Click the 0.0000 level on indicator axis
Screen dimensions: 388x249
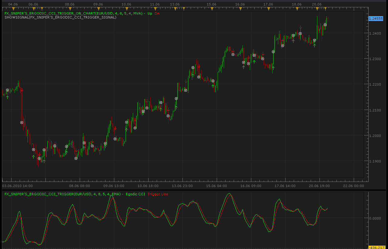[x=375, y=218]
